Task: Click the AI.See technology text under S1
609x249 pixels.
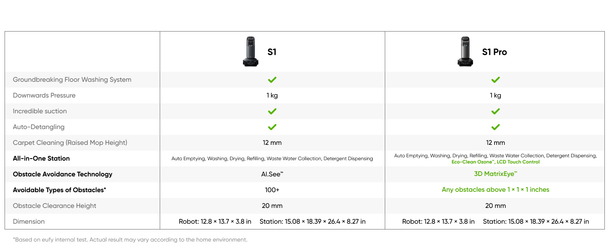Action: tap(272, 174)
